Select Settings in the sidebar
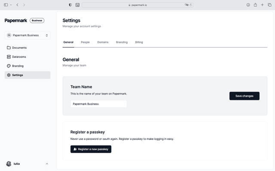This screenshot has width=275, height=171. pos(27,75)
